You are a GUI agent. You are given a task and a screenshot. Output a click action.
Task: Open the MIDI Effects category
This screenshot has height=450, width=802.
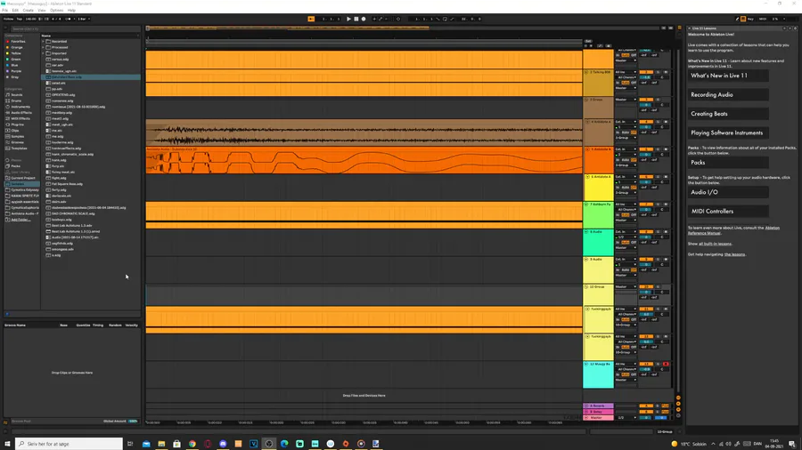point(20,118)
